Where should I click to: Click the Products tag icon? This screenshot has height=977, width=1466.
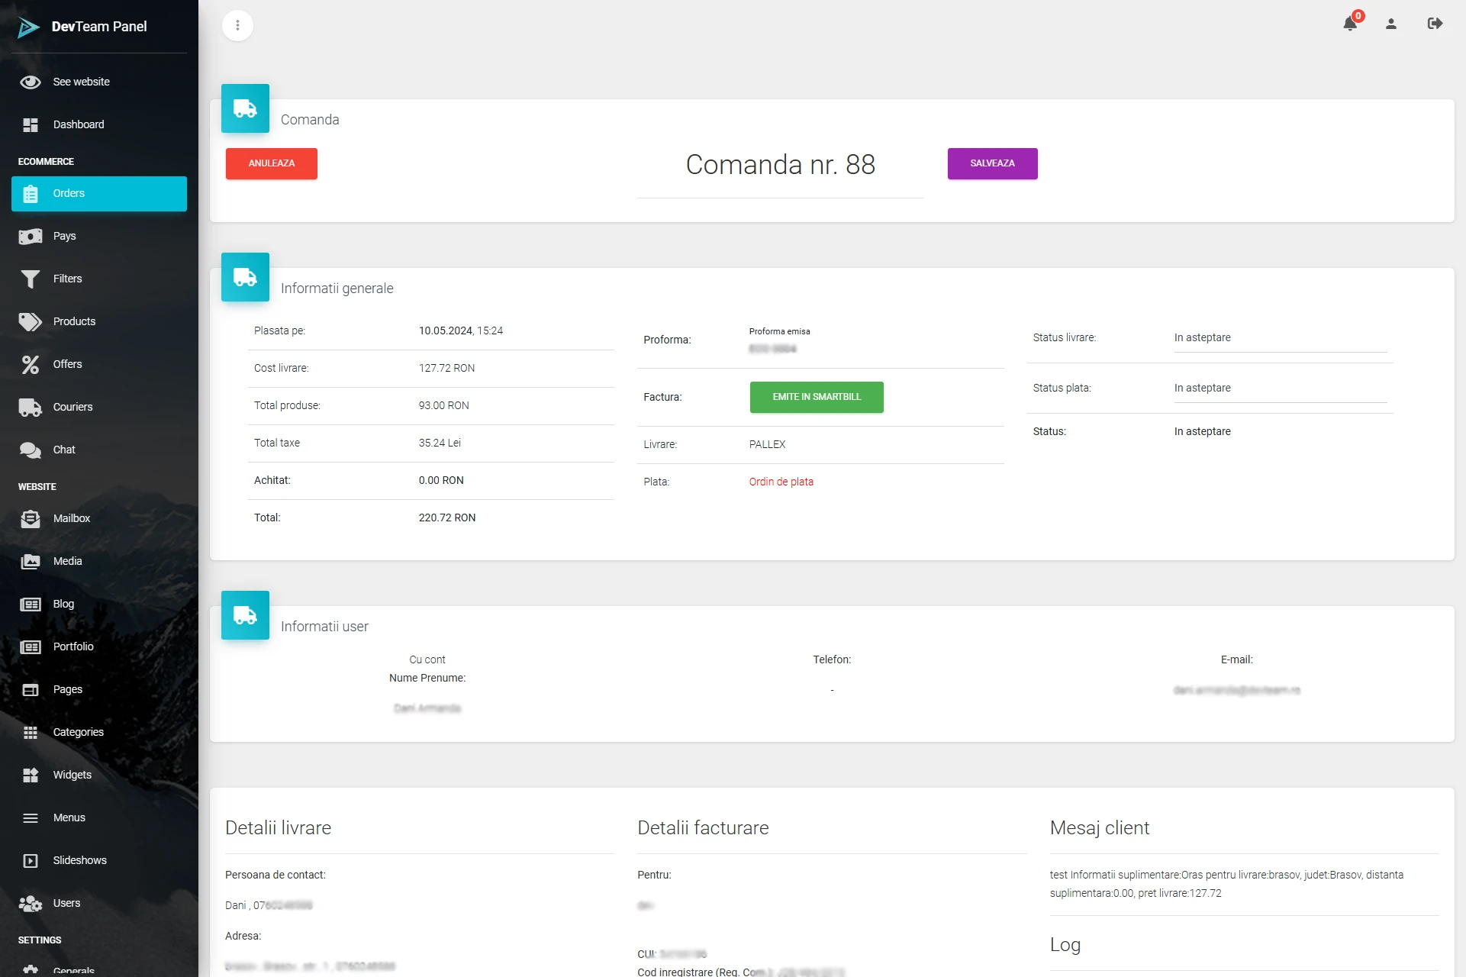point(31,321)
